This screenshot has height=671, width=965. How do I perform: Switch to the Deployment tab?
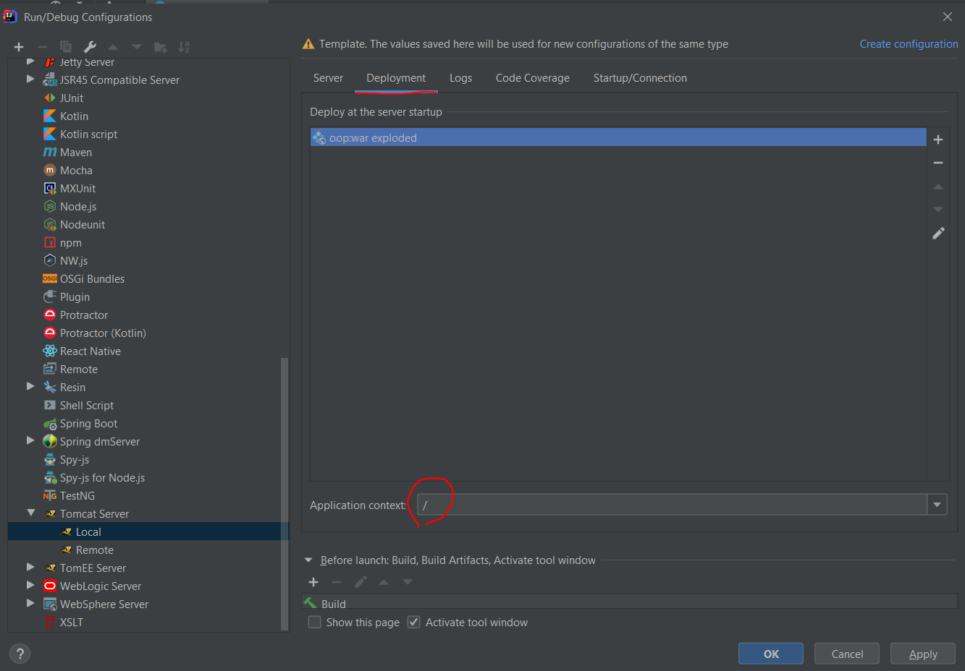[396, 78]
